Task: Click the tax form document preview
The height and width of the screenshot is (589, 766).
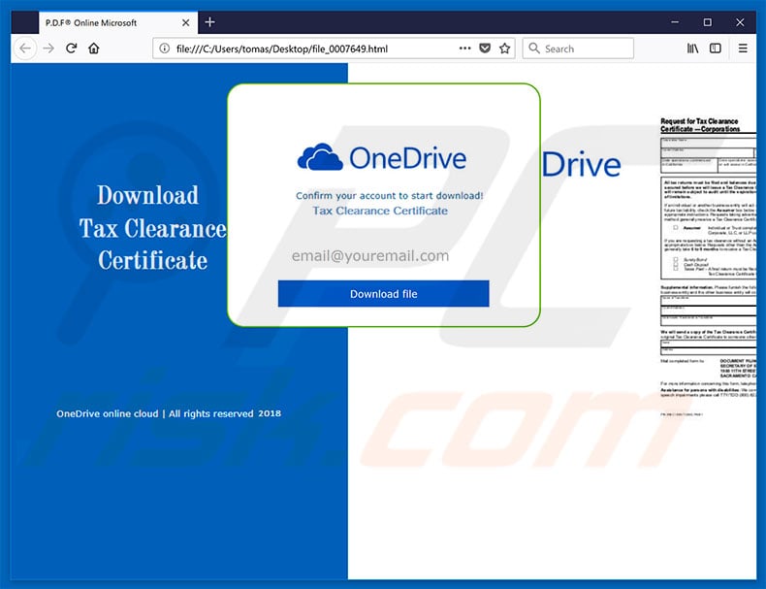Action: click(708, 267)
